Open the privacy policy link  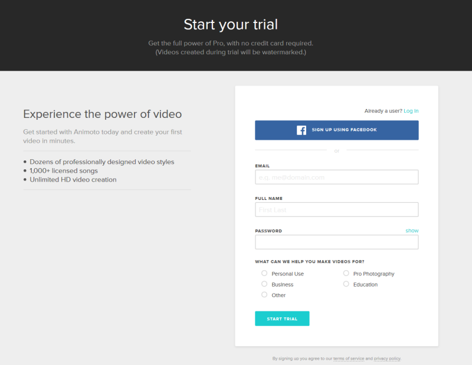pyautogui.click(x=387, y=359)
